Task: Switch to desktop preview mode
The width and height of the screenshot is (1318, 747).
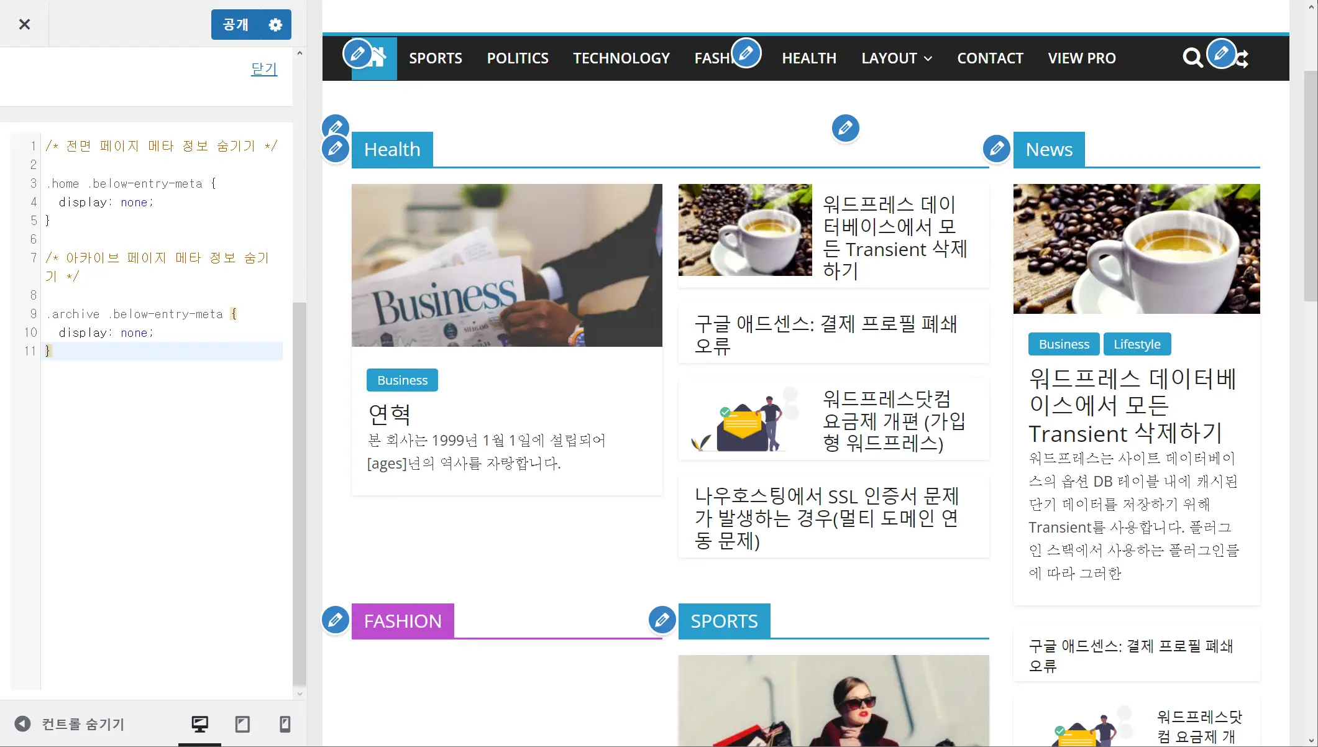Action: pos(199,723)
